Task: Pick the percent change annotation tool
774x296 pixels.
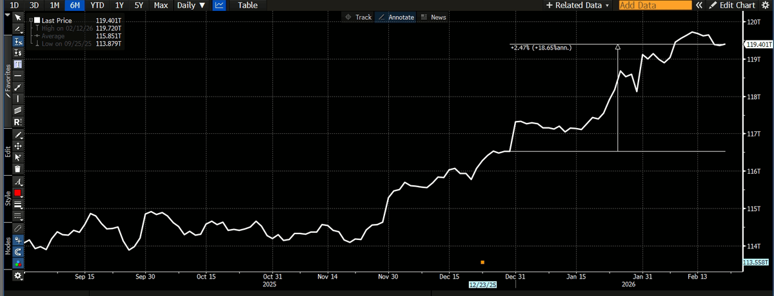Action: [18, 41]
